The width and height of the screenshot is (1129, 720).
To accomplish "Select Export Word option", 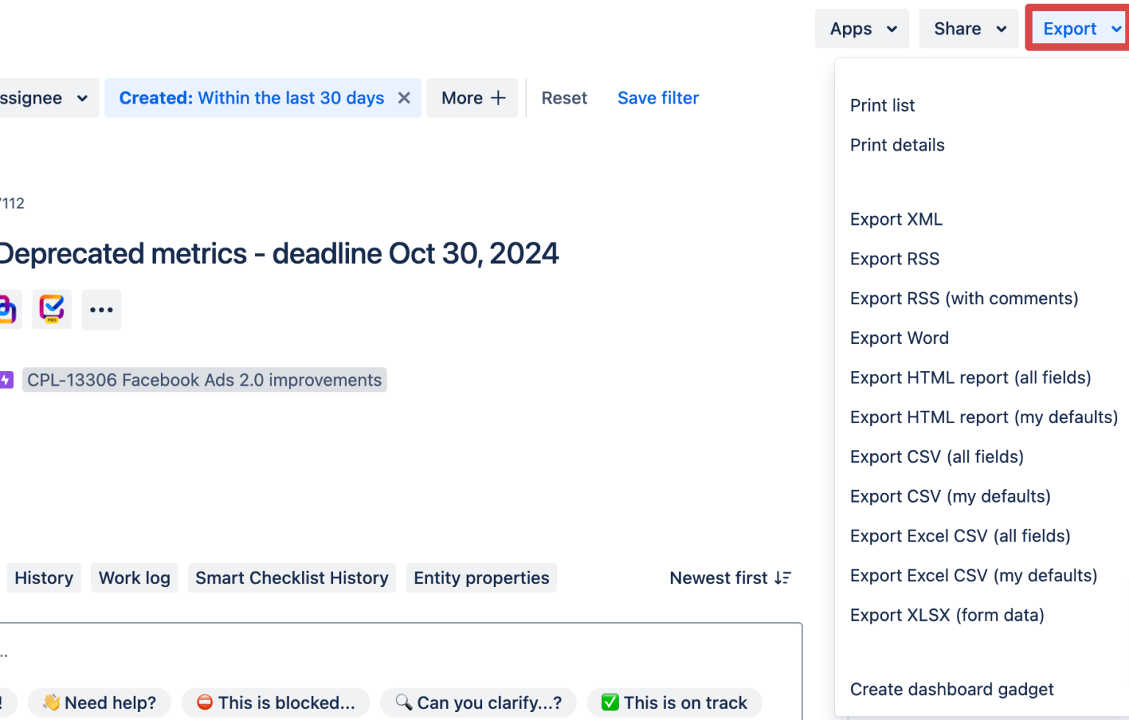I will tap(899, 337).
